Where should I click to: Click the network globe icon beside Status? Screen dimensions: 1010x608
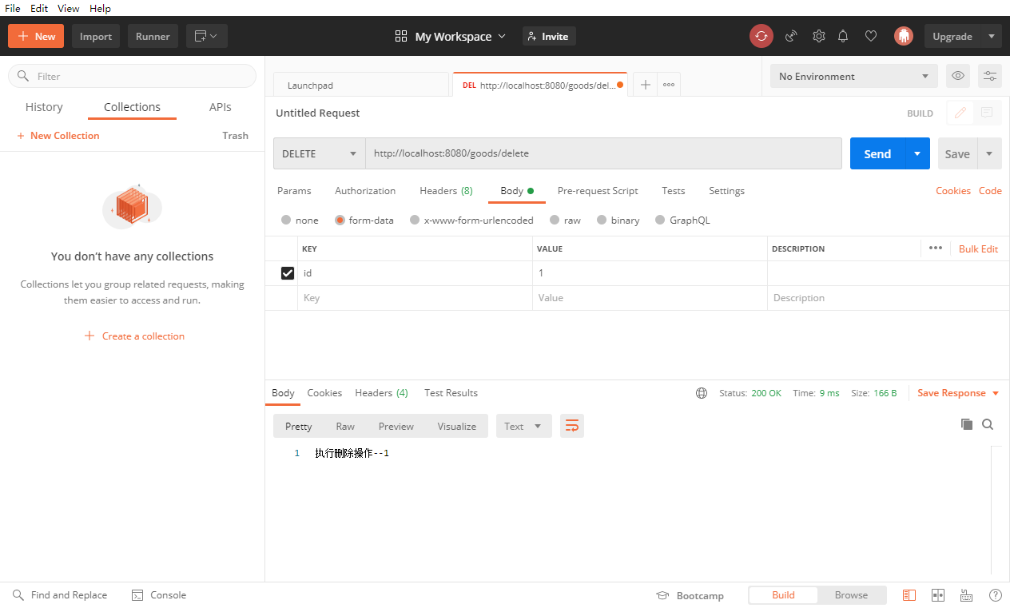click(x=702, y=393)
